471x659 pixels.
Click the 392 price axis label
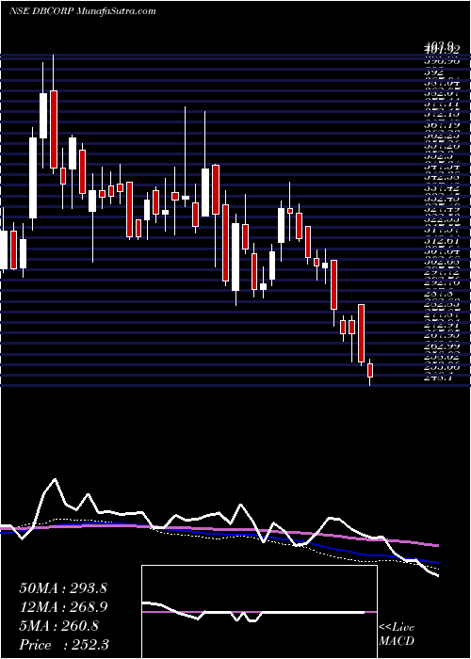pyautogui.click(x=431, y=72)
